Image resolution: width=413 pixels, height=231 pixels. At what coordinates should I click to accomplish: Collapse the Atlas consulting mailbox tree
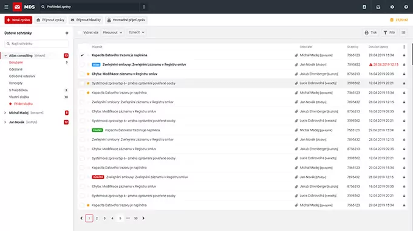[x=5, y=56]
